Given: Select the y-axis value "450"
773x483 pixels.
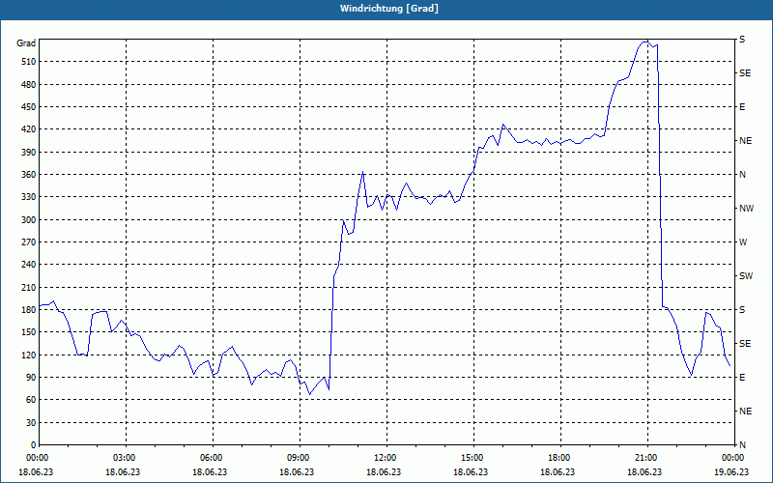Looking at the screenshot, I should [x=29, y=107].
